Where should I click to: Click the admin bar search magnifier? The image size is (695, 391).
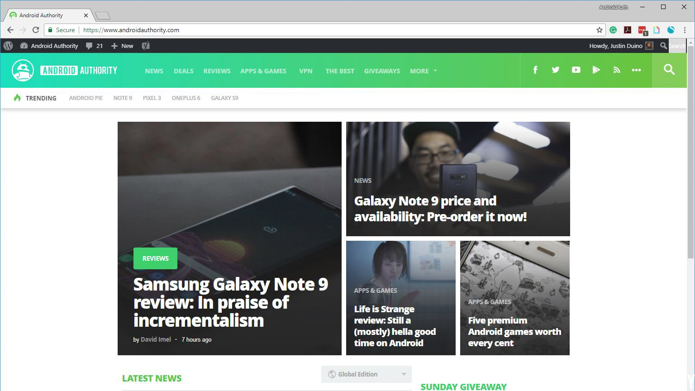click(x=663, y=46)
